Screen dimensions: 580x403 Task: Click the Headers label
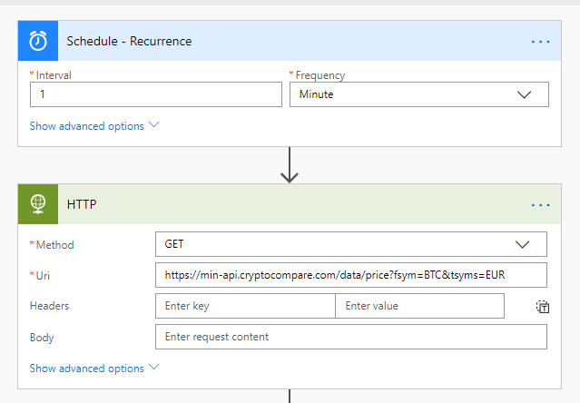(x=49, y=306)
